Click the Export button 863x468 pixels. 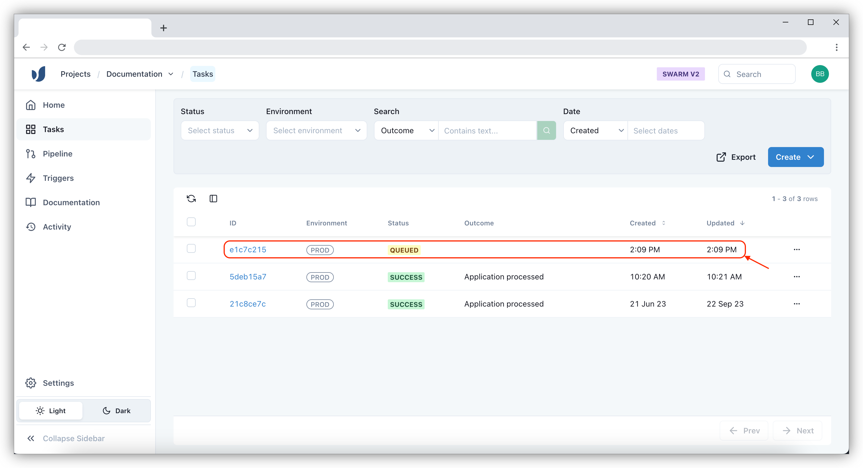(x=736, y=157)
